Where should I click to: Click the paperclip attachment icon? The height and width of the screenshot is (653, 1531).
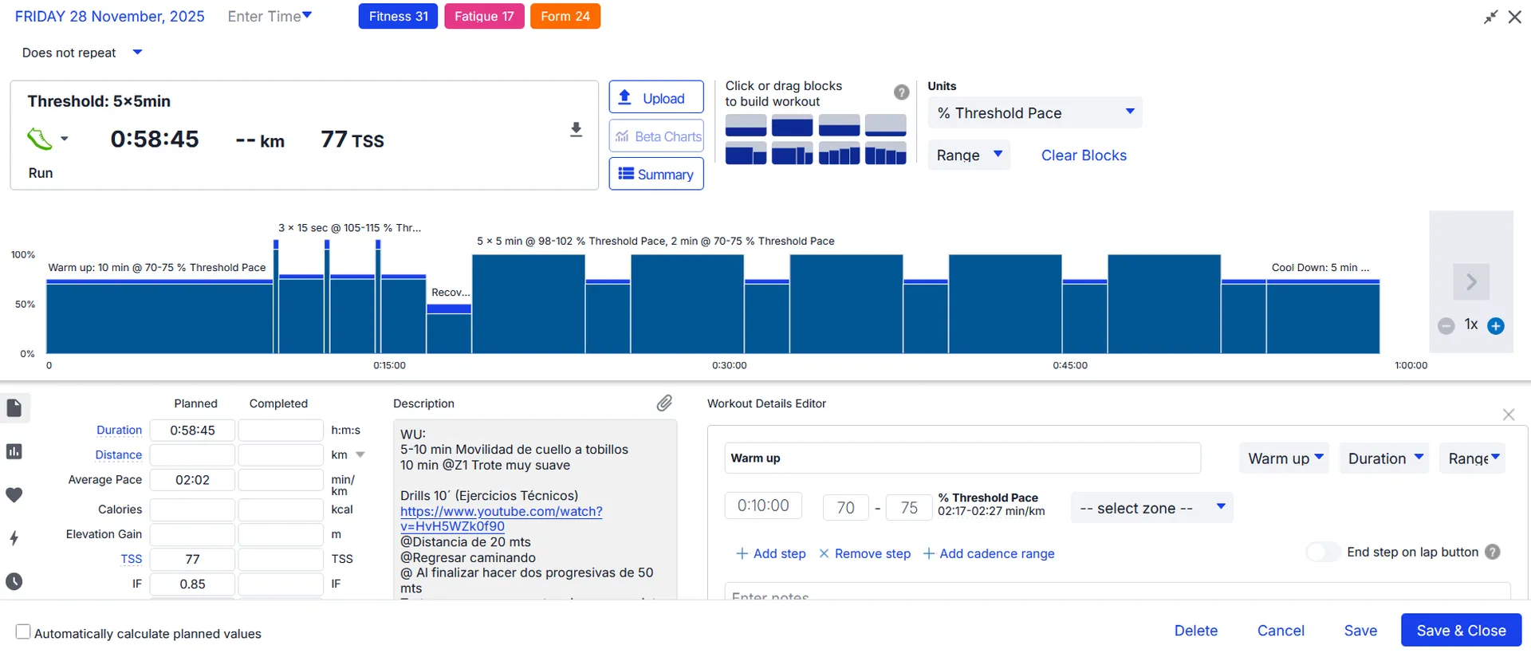tap(664, 403)
